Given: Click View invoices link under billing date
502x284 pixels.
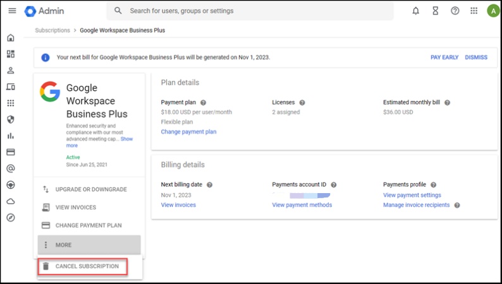Looking at the screenshot, I should [178, 204].
